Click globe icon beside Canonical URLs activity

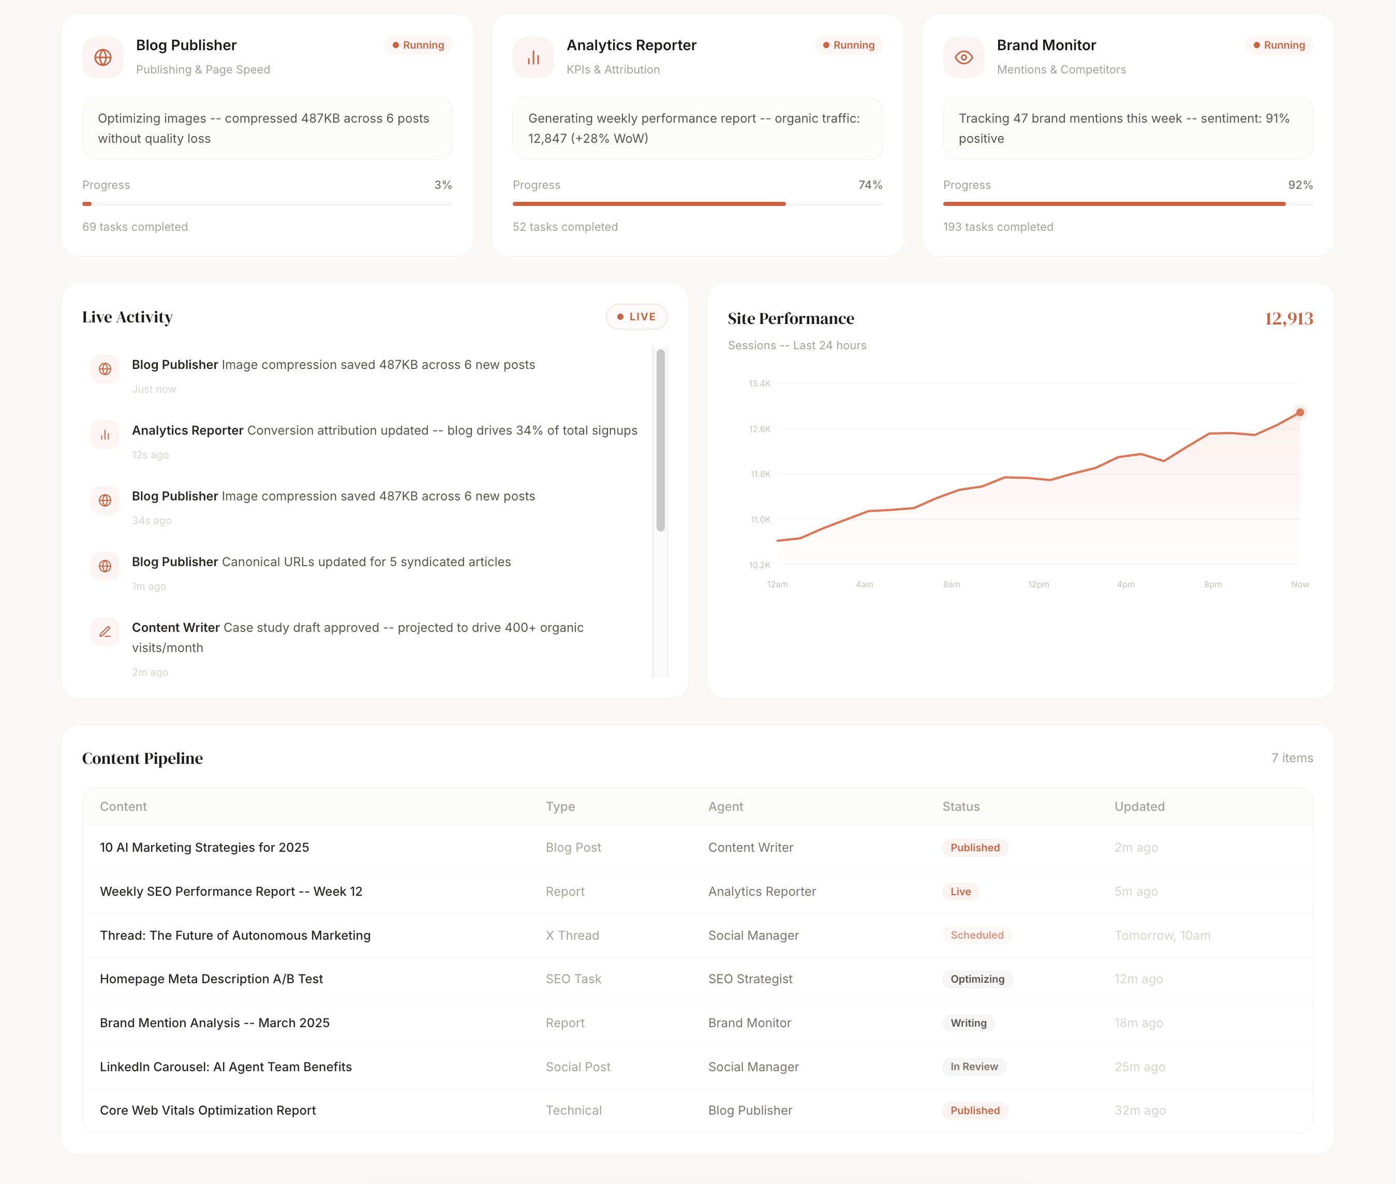106,567
